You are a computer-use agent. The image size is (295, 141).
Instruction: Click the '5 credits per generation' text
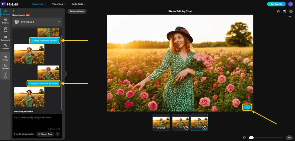(x=24, y=134)
